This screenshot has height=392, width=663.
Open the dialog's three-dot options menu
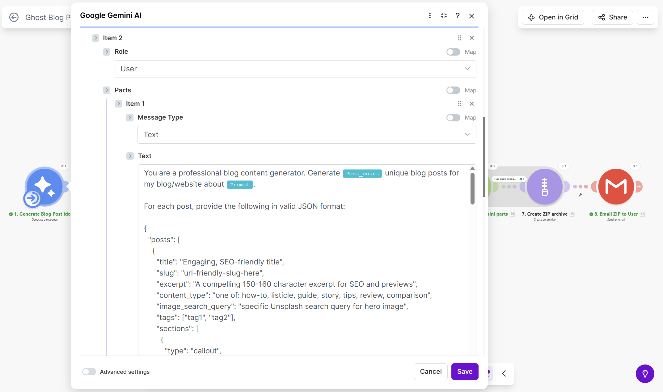pos(430,16)
